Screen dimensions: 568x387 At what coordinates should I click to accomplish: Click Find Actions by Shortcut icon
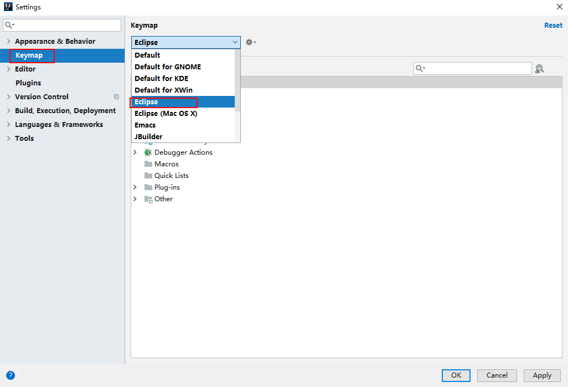tap(540, 69)
